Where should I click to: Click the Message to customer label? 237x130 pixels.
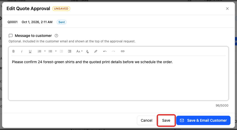click(33, 36)
